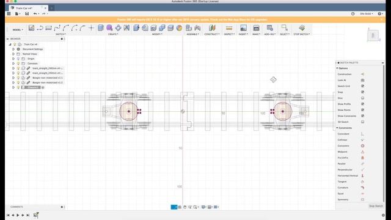Click the ViewCube in the corner
This screenshot has width=391, height=220.
click(x=373, y=35)
